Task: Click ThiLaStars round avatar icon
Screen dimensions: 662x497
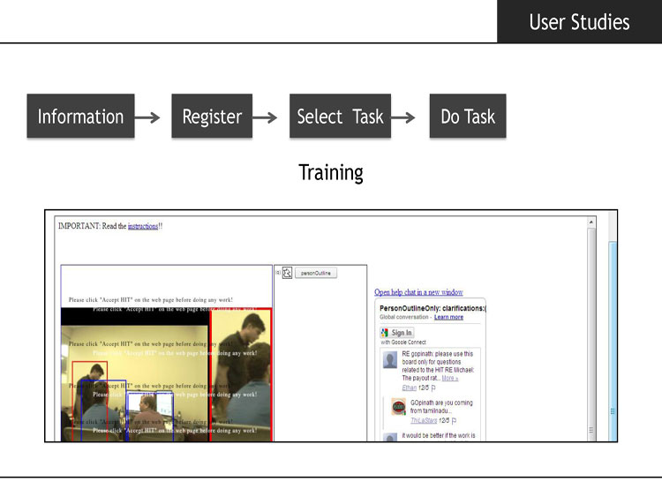Action: (399, 407)
